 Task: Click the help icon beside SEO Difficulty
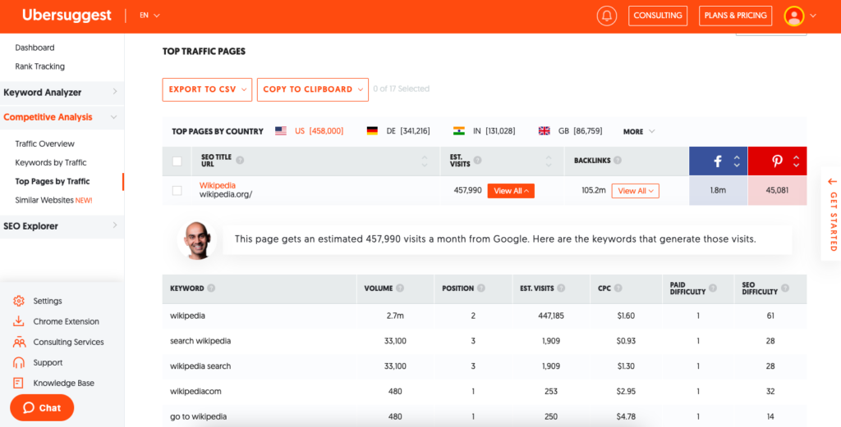(785, 288)
